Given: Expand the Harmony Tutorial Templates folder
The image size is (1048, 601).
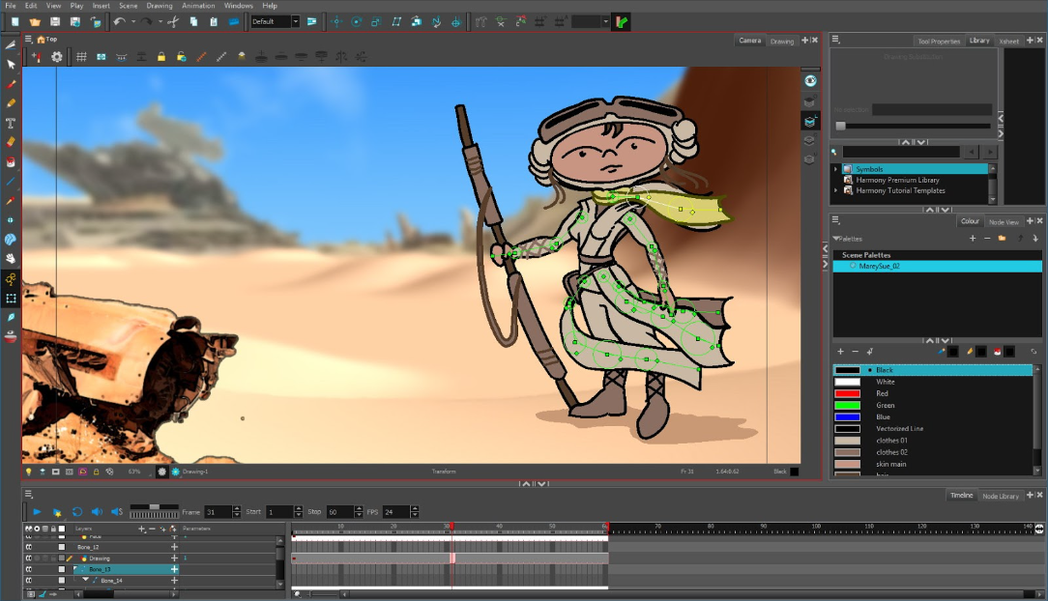Looking at the screenshot, I should point(835,190).
